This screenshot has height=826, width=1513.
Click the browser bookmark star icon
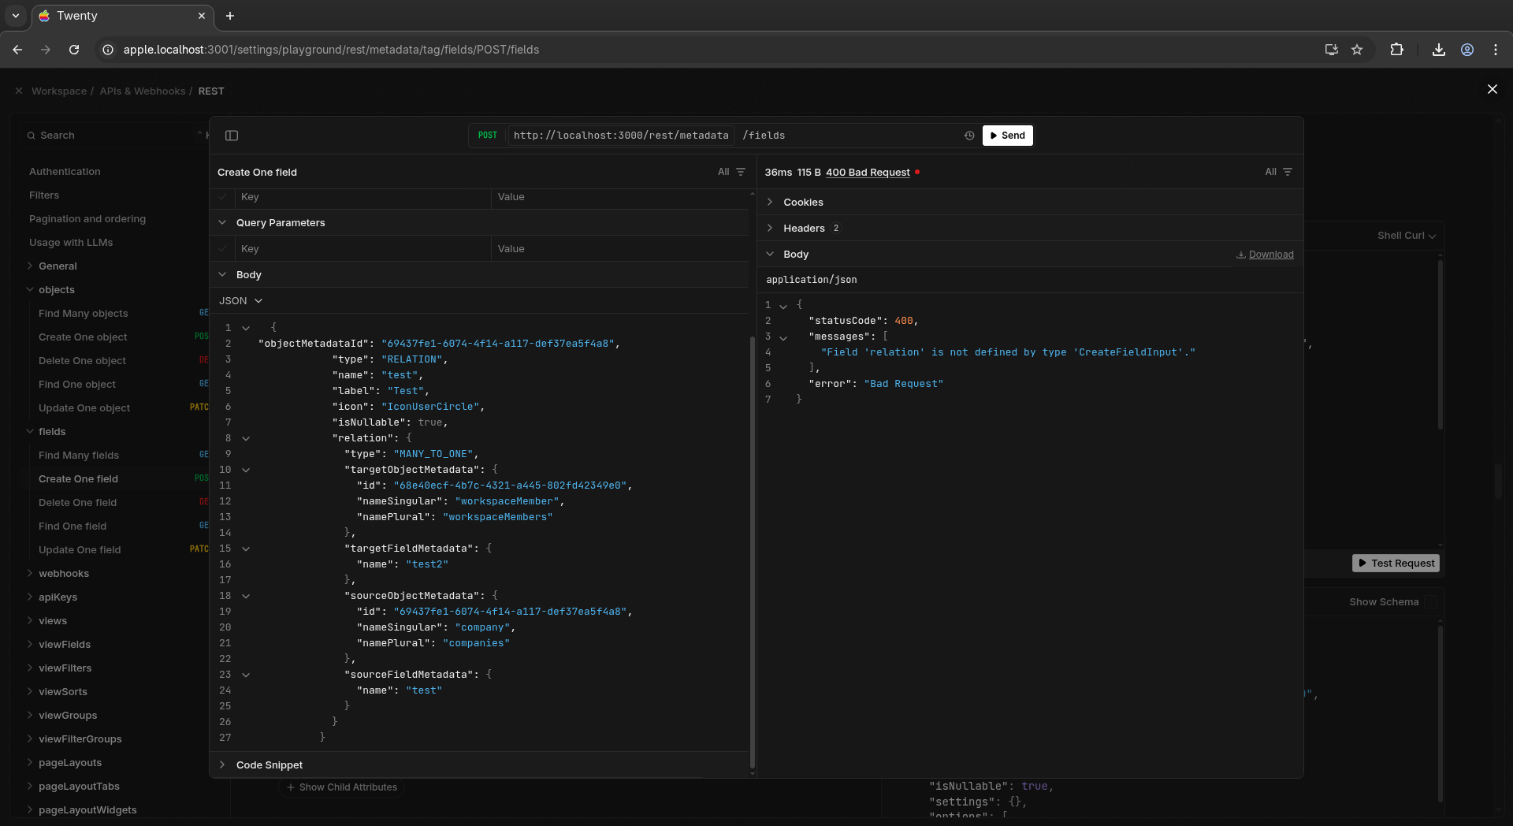[x=1357, y=50]
